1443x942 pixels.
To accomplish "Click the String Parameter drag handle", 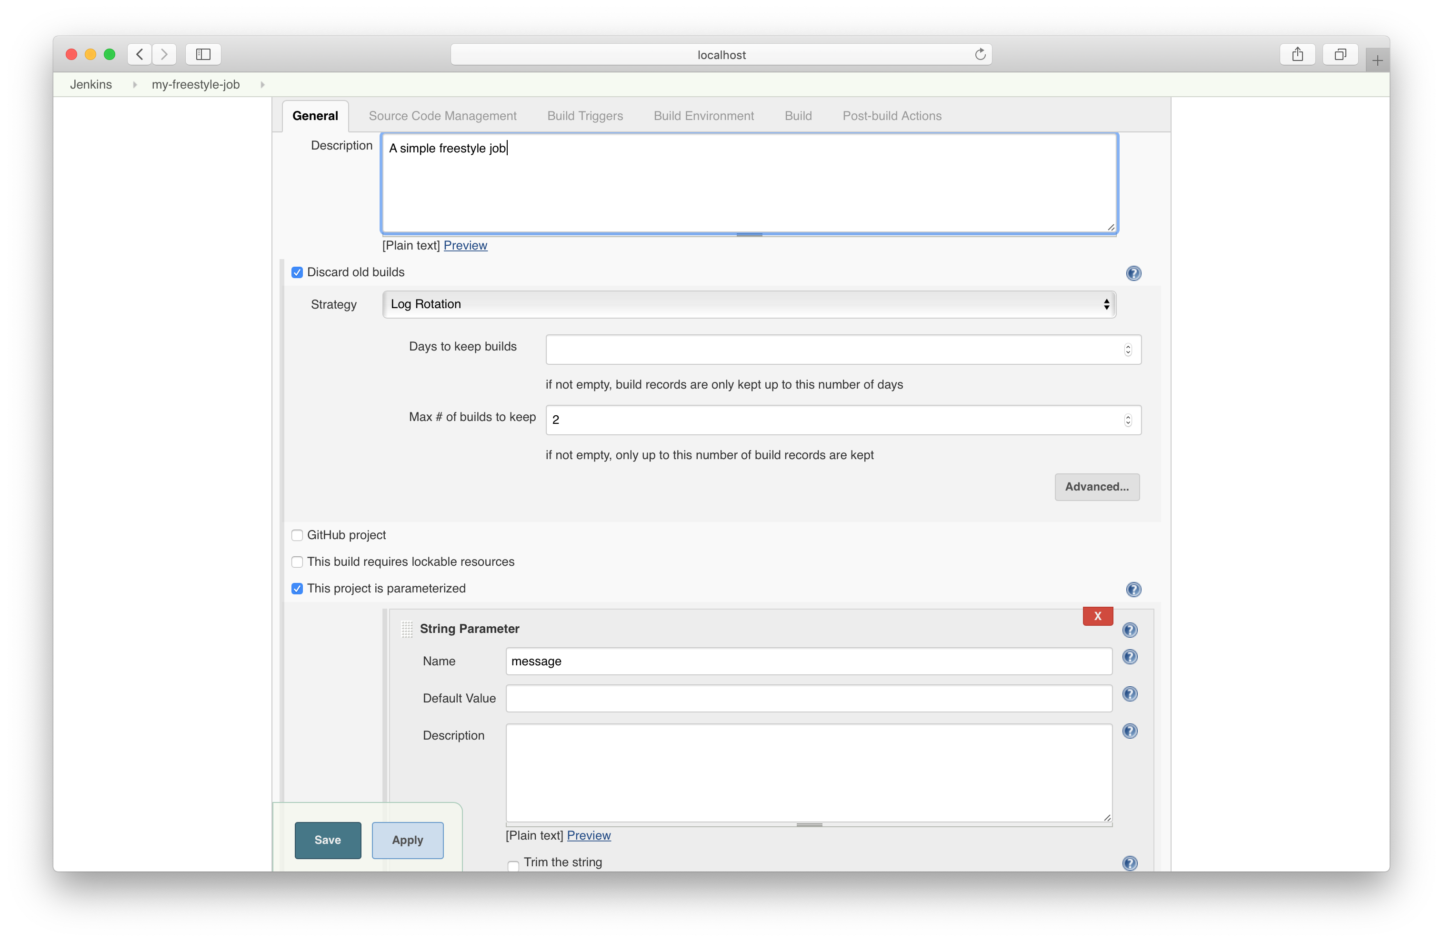I will (x=407, y=629).
